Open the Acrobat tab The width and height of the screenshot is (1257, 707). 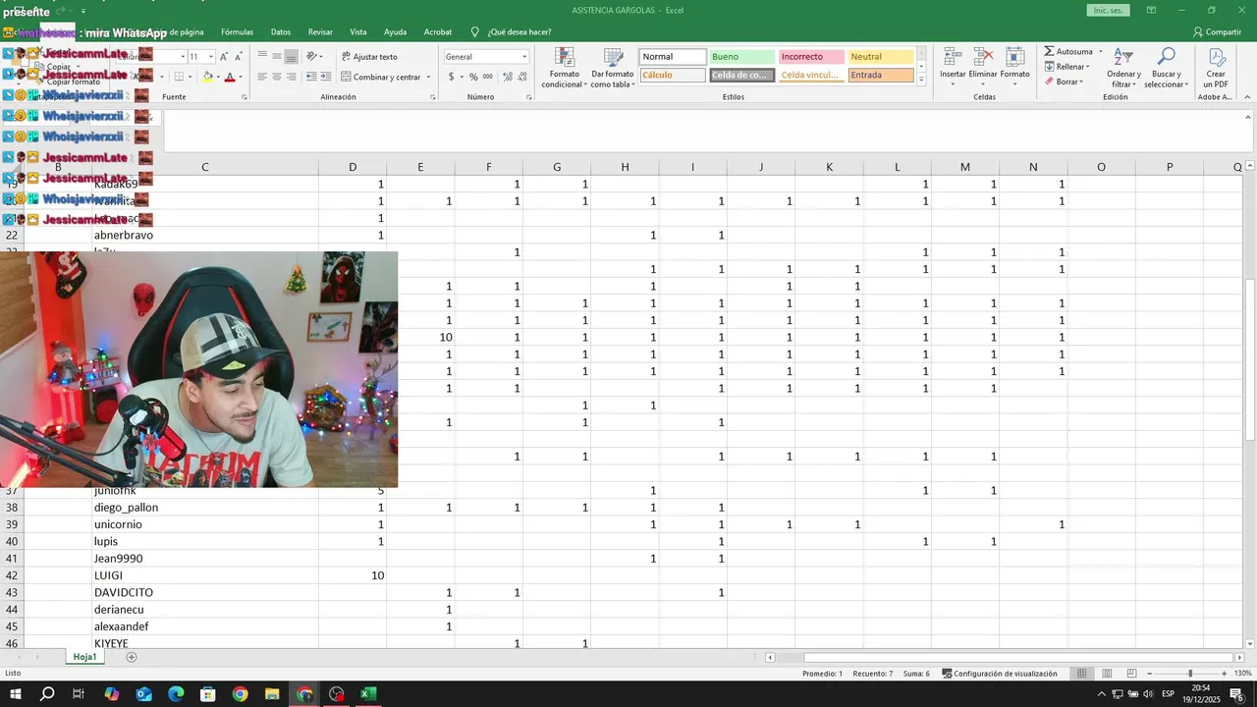[438, 31]
